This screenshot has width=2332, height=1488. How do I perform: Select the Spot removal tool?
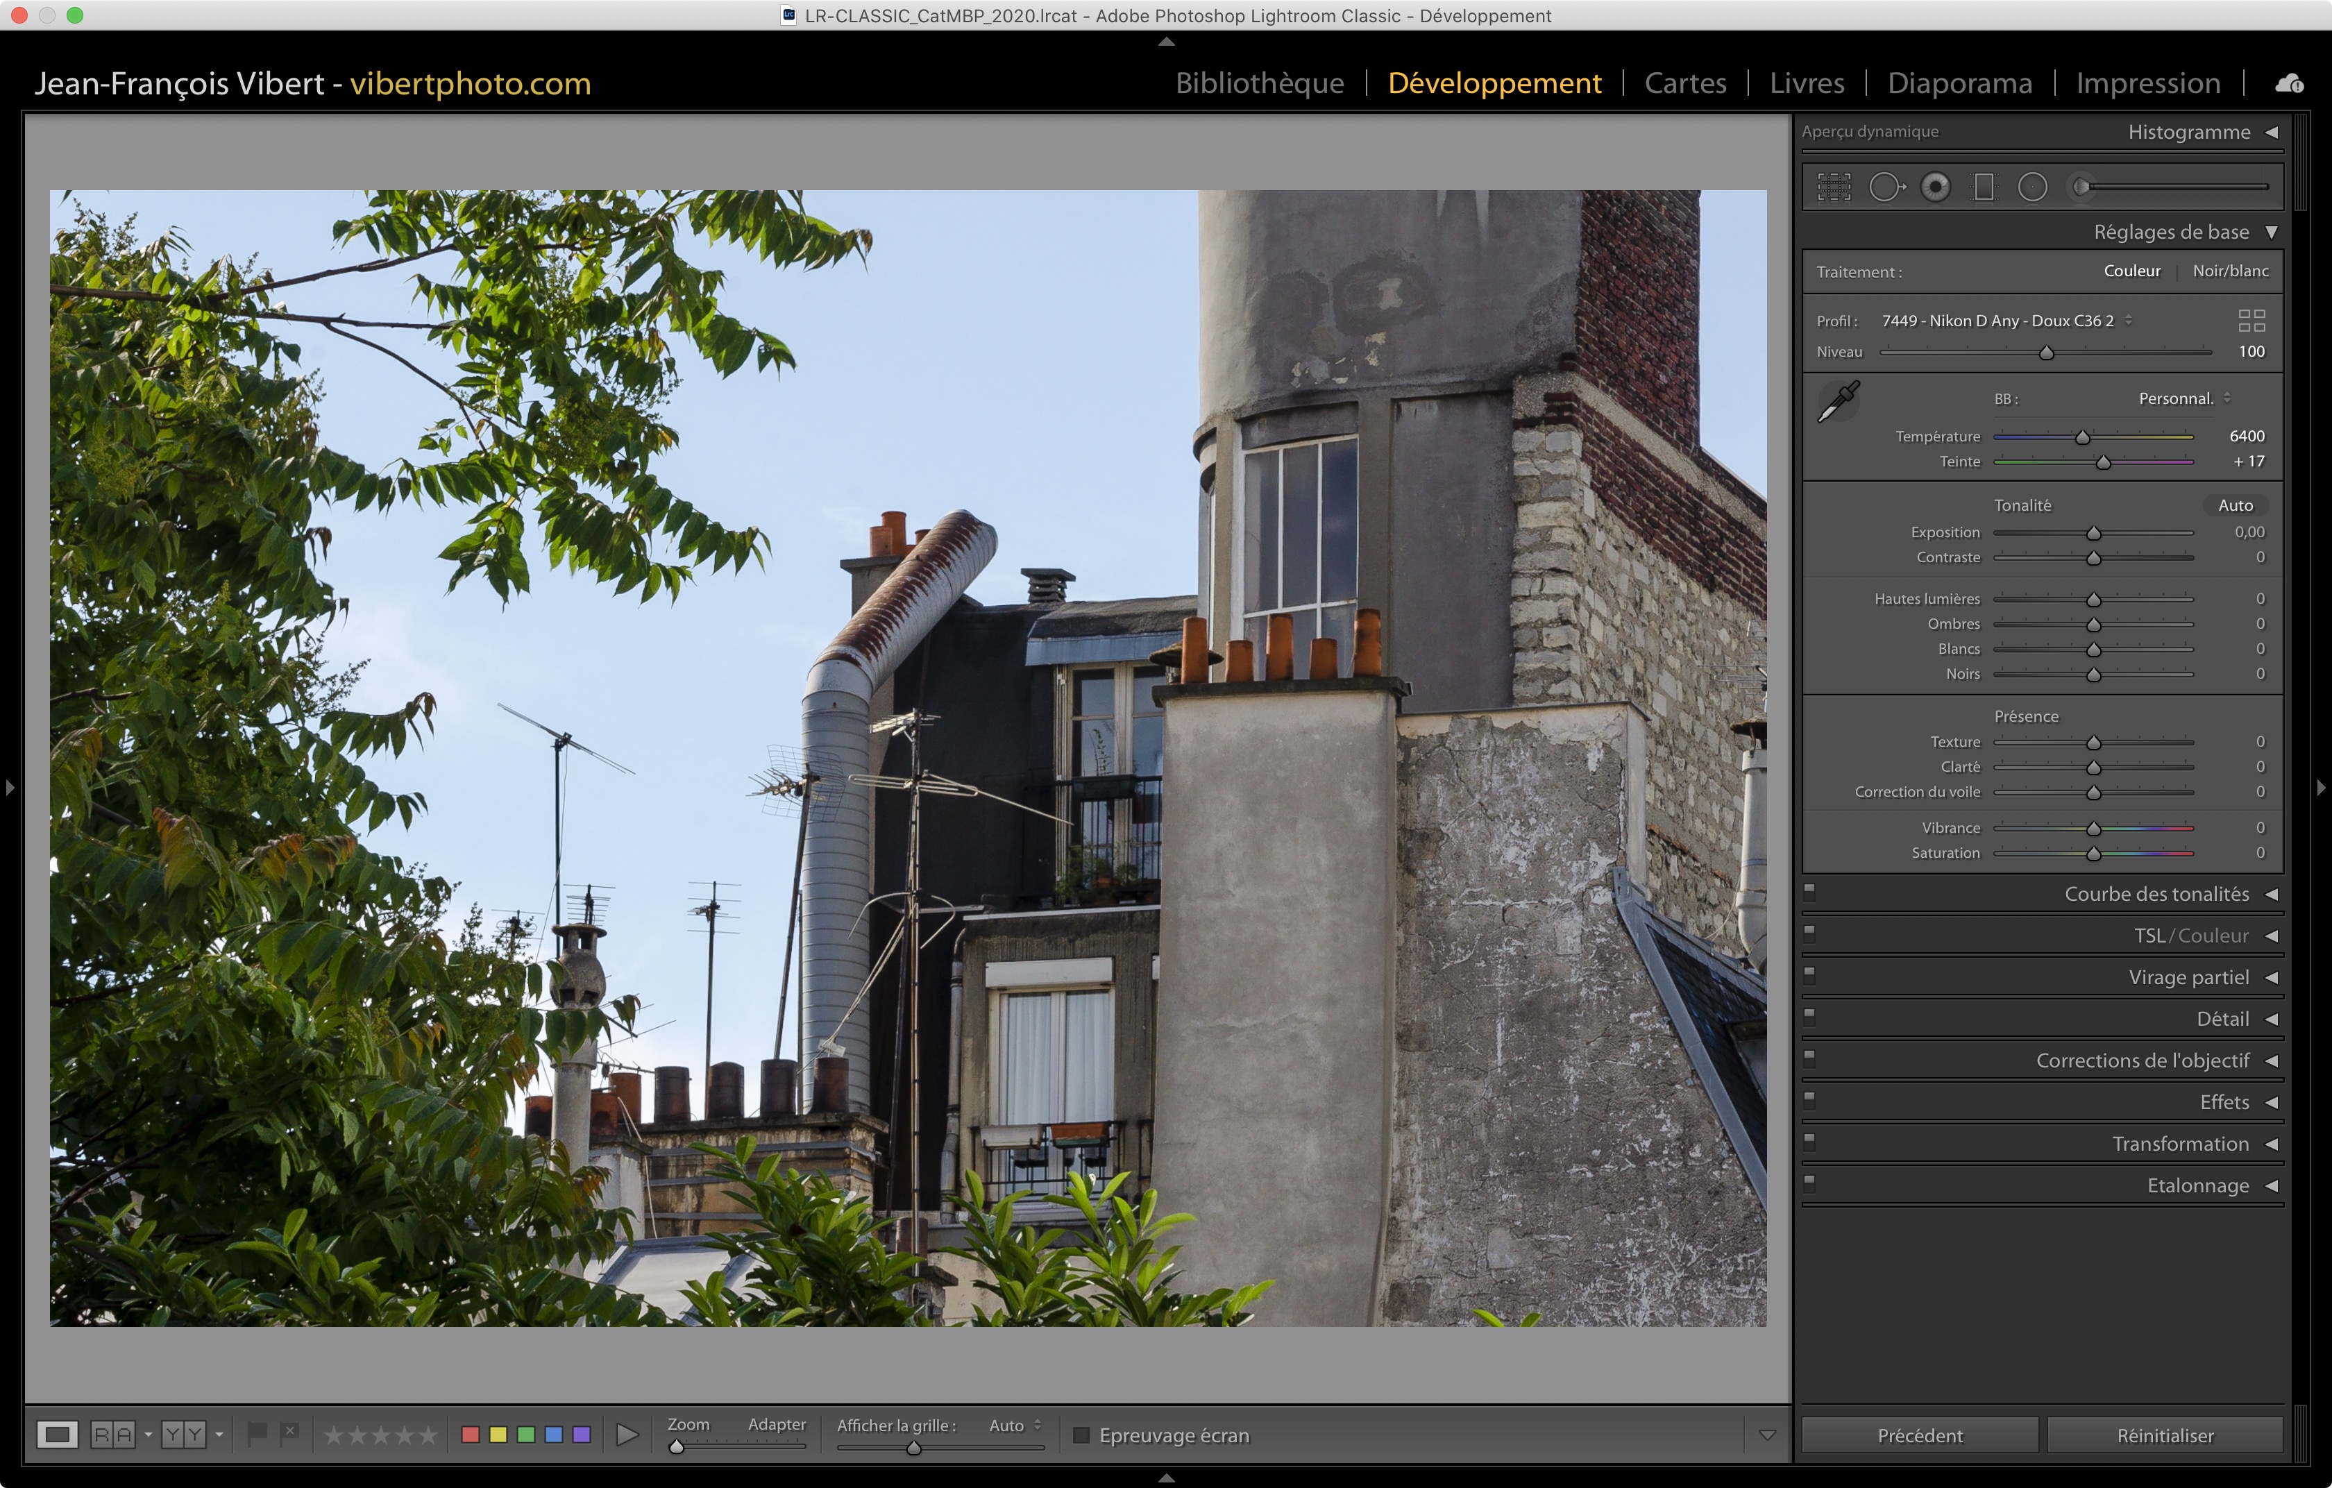tap(1886, 187)
